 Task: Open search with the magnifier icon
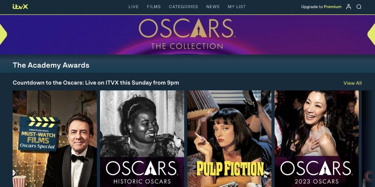point(359,7)
